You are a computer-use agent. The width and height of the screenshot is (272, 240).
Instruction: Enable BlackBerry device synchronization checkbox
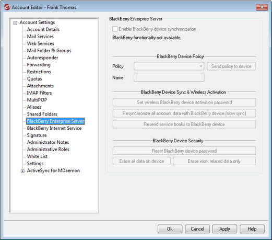[115, 29]
